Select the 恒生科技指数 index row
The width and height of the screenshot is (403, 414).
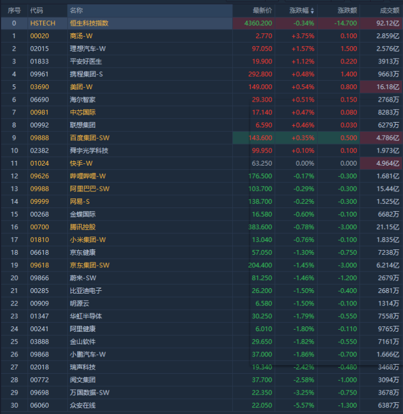[201, 23]
